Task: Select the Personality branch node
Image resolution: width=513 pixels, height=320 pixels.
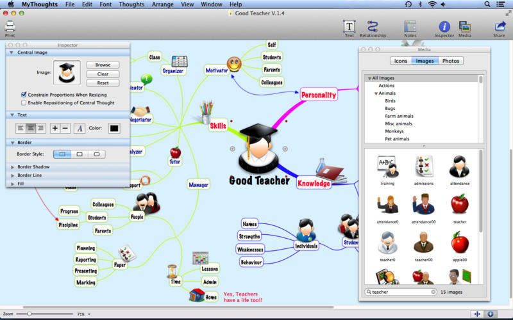Action: pyautogui.click(x=318, y=95)
